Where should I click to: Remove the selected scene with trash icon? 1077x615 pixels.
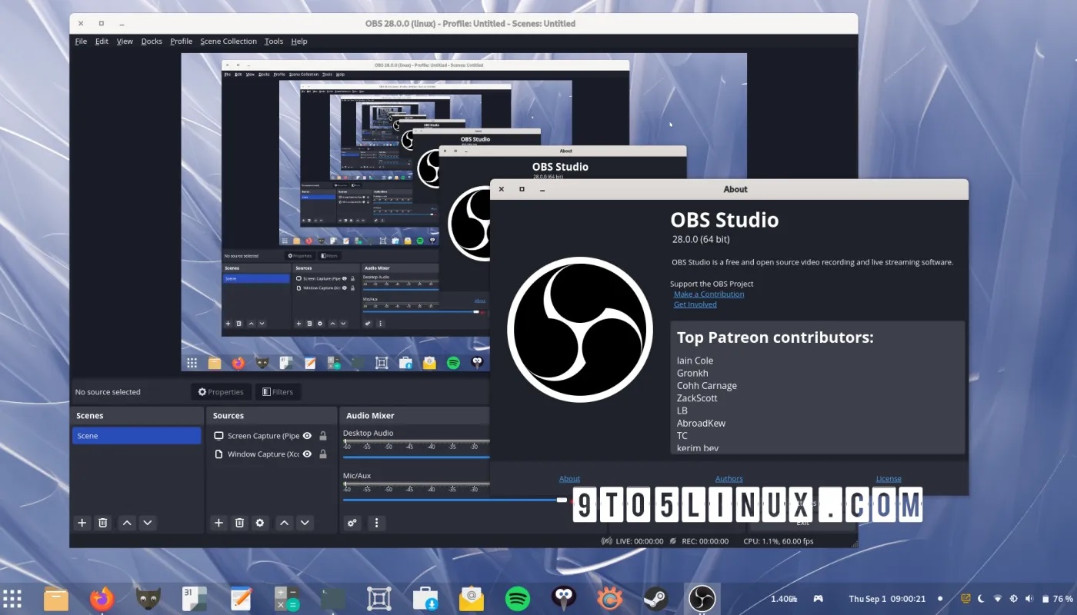102,523
